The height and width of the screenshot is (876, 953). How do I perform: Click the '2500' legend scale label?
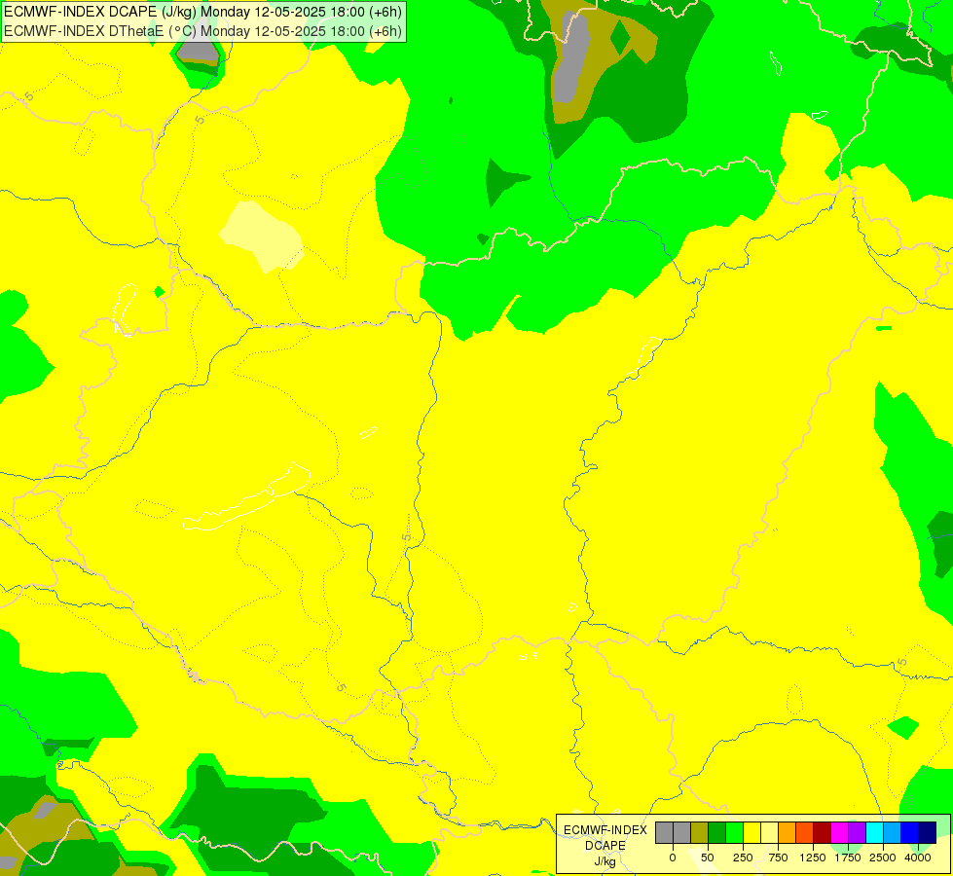point(883,858)
